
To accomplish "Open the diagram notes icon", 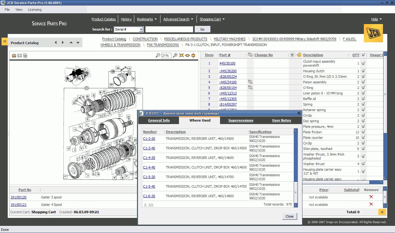I will [25, 56].
